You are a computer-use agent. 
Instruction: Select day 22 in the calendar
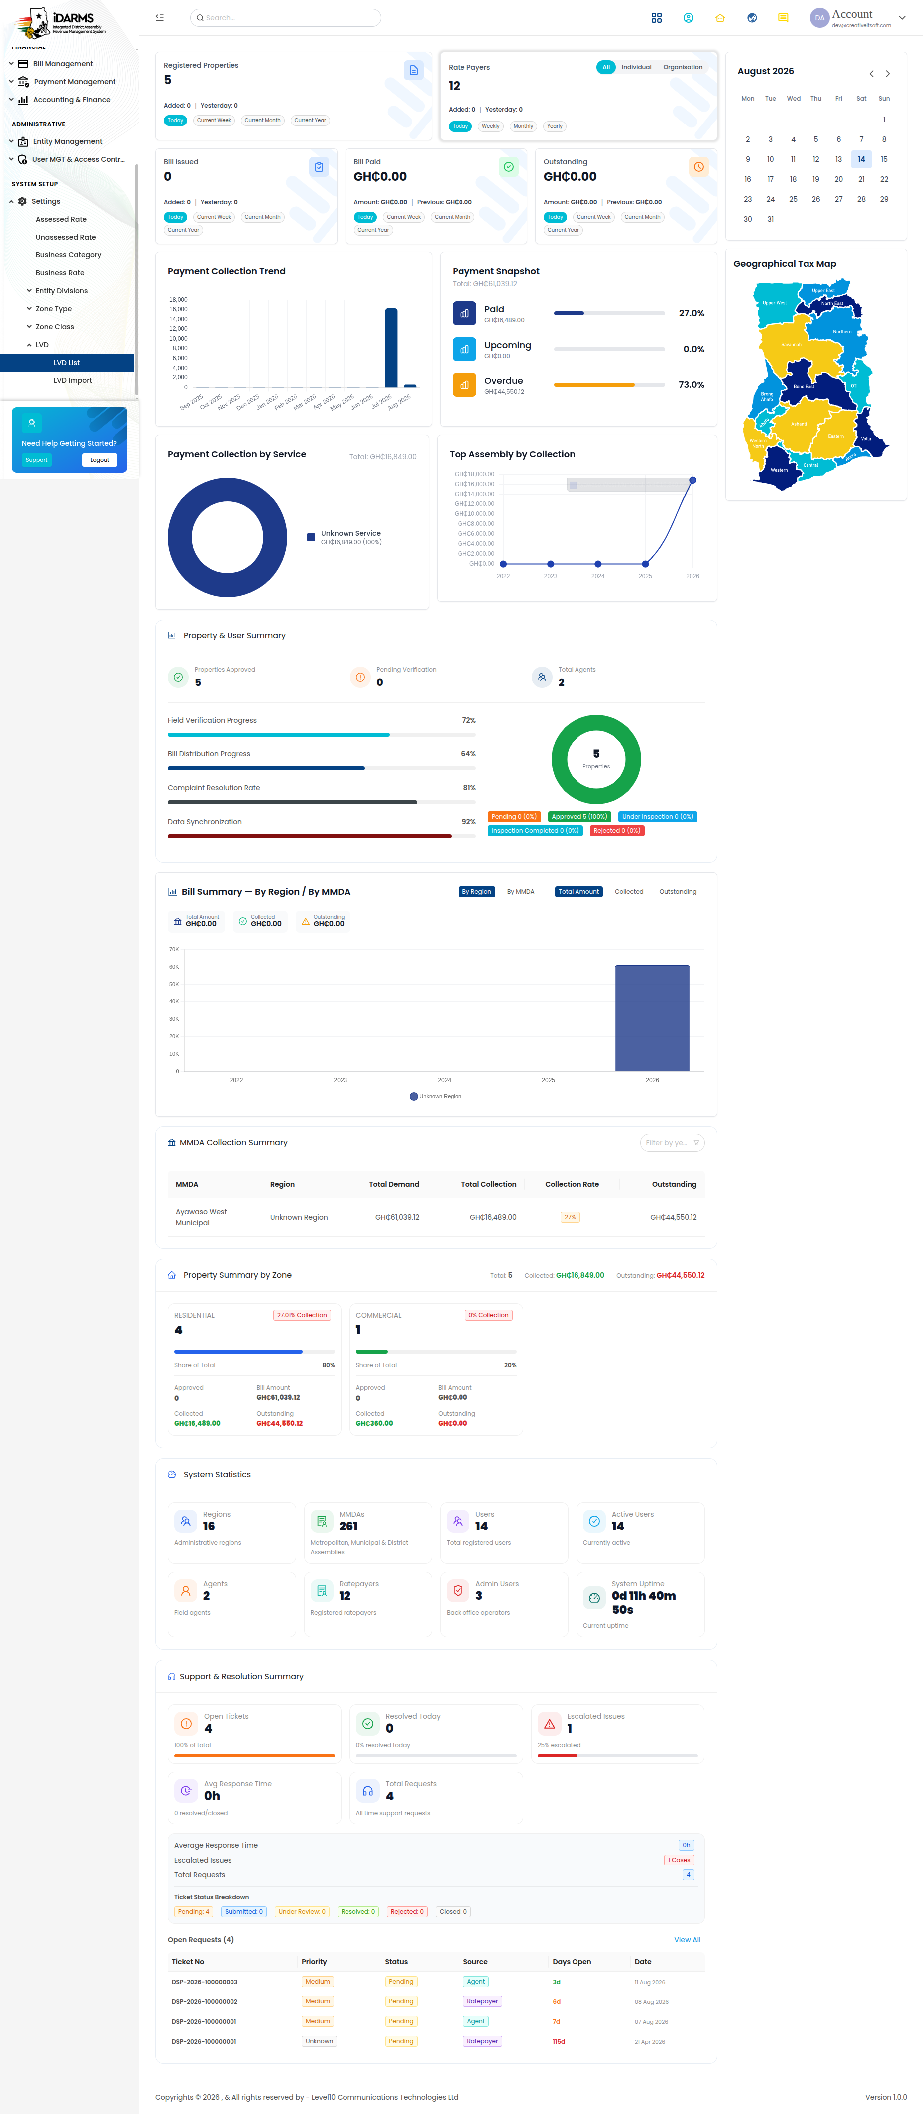coord(884,179)
